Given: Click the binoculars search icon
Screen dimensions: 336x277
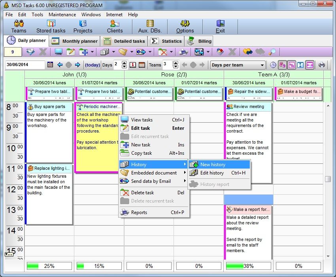Looking at the screenshot, I should [247, 52].
